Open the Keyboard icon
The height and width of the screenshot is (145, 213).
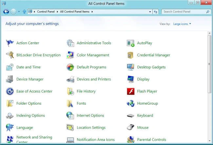(x=130, y=115)
